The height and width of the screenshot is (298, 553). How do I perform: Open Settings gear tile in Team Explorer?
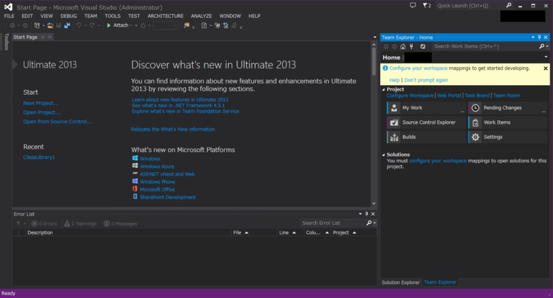[507, 137]
